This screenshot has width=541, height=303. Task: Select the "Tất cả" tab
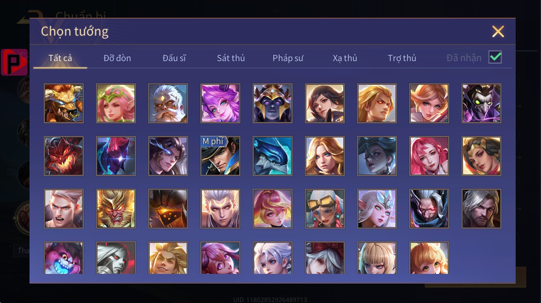(60, 58)
